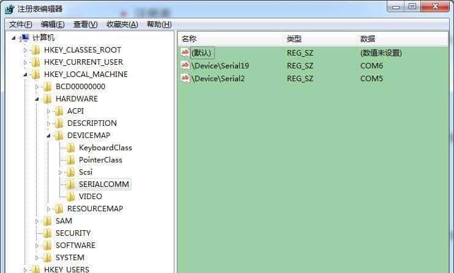Select the HKEY_USERS key label

pyautogui.click(x=67, y=269)
